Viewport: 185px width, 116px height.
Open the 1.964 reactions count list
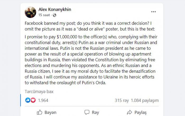43,100
